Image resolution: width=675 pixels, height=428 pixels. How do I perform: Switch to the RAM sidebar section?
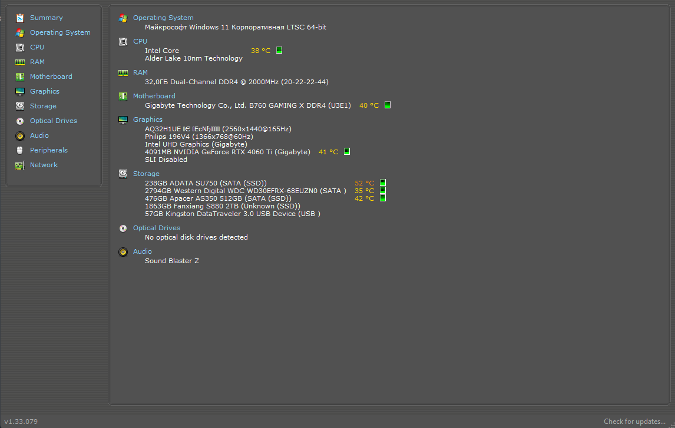pos(38,61)
